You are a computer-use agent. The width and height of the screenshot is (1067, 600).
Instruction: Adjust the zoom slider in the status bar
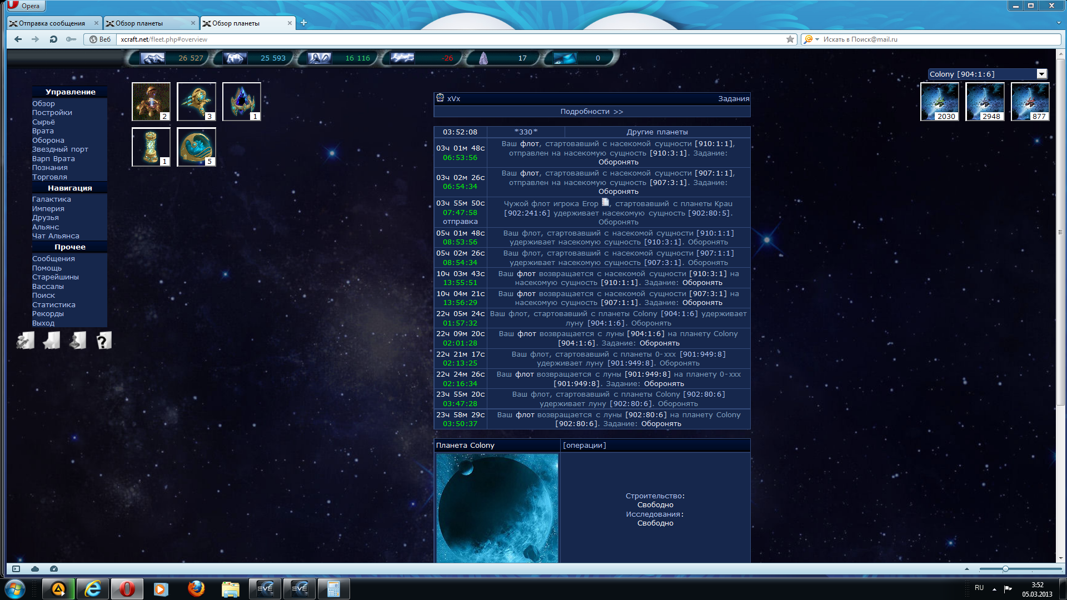point(1005,569)
